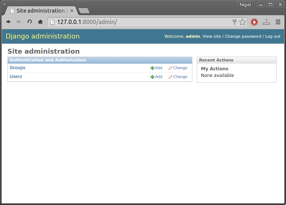Click the Django administration header title
Screen dimensions: 286x205
(43, 36)
